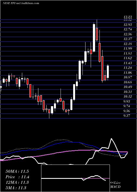Image resolution: width=137 pixels, height=192 pixels.
Task: Click the 10.31 price axis value
Action: click(x=128, y=92)
